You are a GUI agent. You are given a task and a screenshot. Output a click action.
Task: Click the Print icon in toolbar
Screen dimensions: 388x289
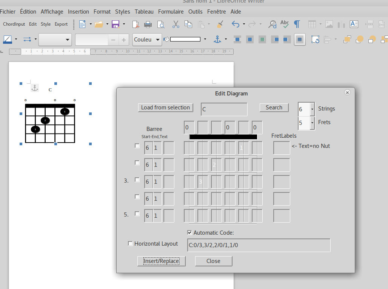[x=148, y=25]
